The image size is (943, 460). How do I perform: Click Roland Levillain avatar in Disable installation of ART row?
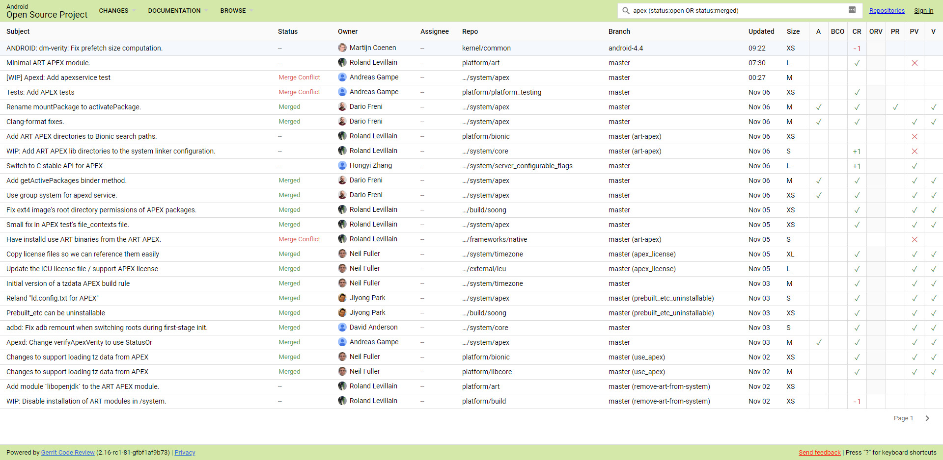[342, 401]
